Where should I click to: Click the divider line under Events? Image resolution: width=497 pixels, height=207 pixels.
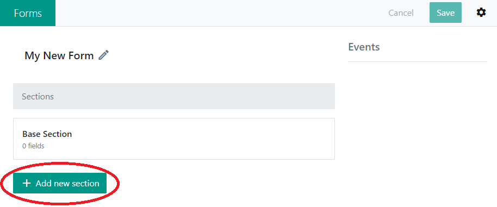coord(418,61)
